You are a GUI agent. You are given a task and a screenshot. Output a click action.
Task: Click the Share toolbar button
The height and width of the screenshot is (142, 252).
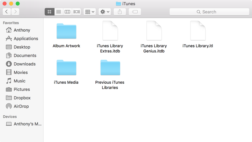120,12
